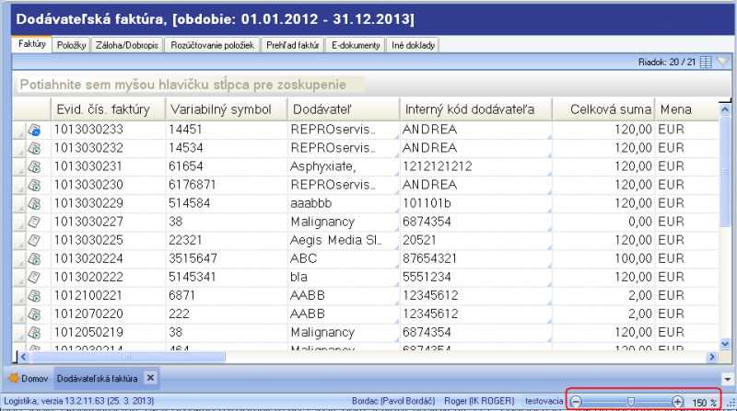The image size is (737, 411).
Task: Click the document icon for invoice 1013030227
Action: [34, 222]
